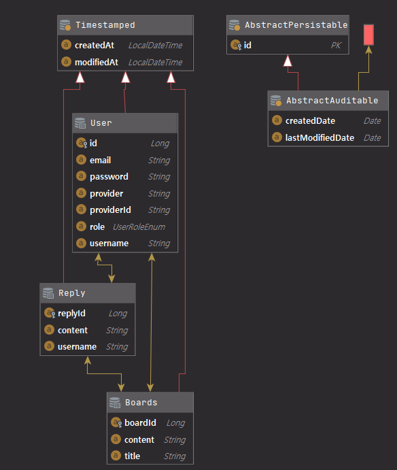397x470 pixels.
Task: Click the PK type label in AbstractPersistable
Action: 336,46
